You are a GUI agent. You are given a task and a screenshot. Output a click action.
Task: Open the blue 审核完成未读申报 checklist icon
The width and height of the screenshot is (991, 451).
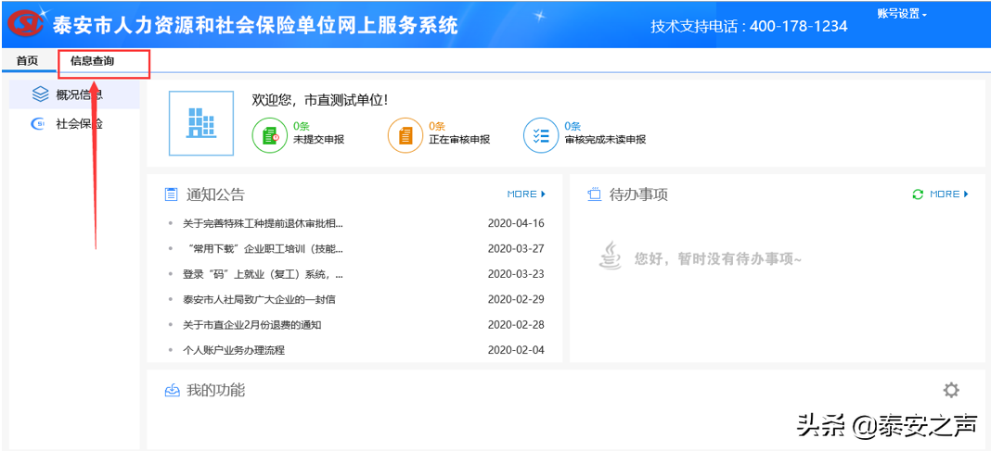541,135
